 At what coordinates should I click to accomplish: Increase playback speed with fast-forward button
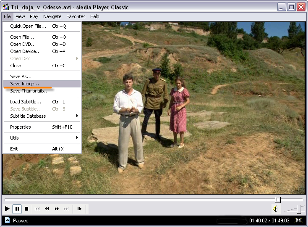57,209
